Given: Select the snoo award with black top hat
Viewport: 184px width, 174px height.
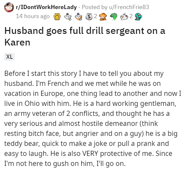Looking at the screenshot, I should [68, 17].
